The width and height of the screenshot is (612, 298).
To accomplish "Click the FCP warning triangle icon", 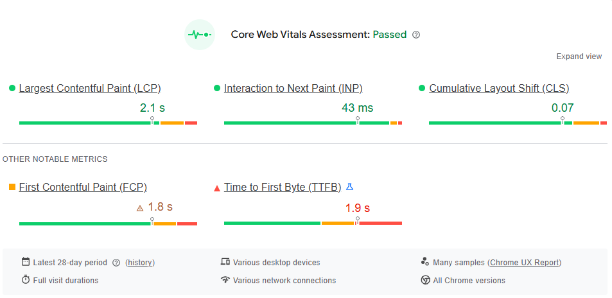I will [140, 208].
